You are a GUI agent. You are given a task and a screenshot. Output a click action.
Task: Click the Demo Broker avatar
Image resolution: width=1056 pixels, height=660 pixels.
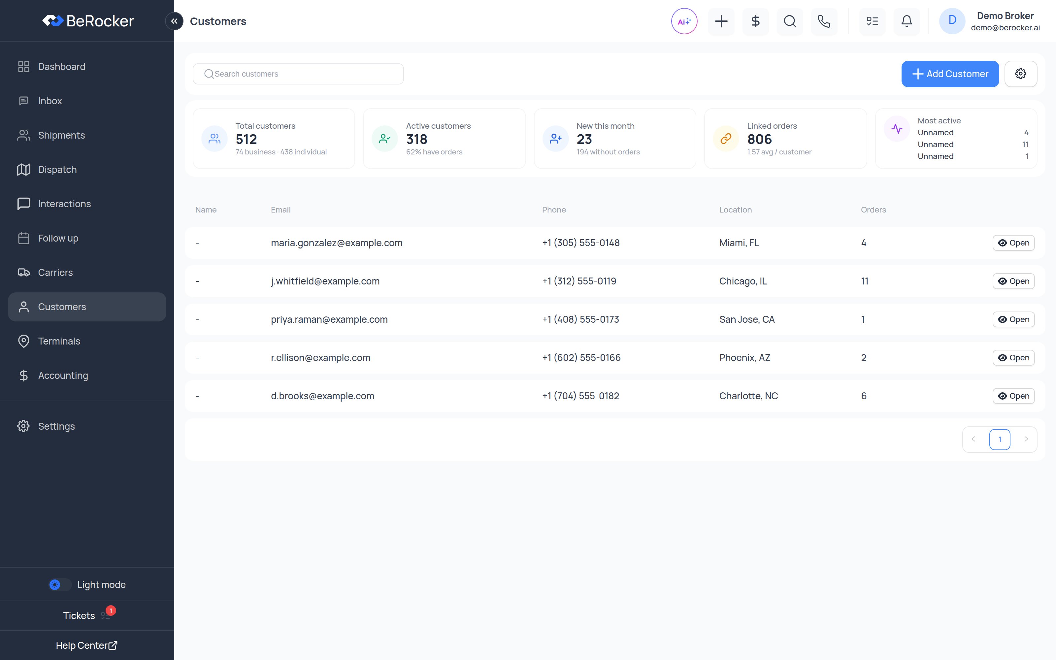952,21
